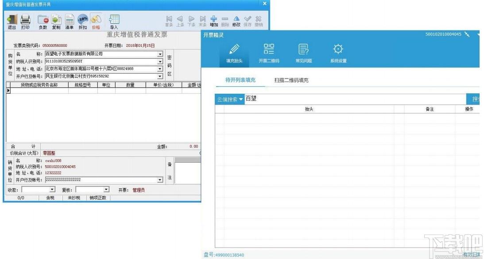This screenshot has width=484, height=259.
Task: Toggle the 价格 price tax mode icon
Action: point(96,22)
